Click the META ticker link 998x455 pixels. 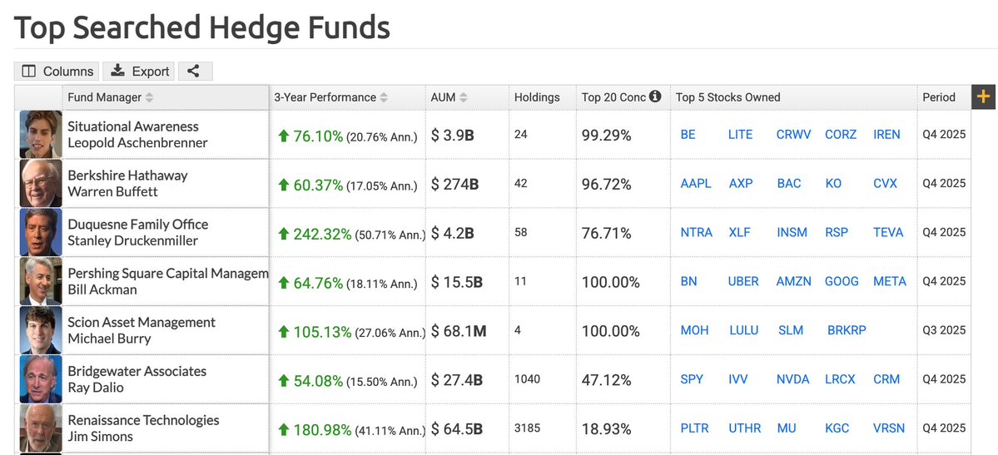click(890, 282)
